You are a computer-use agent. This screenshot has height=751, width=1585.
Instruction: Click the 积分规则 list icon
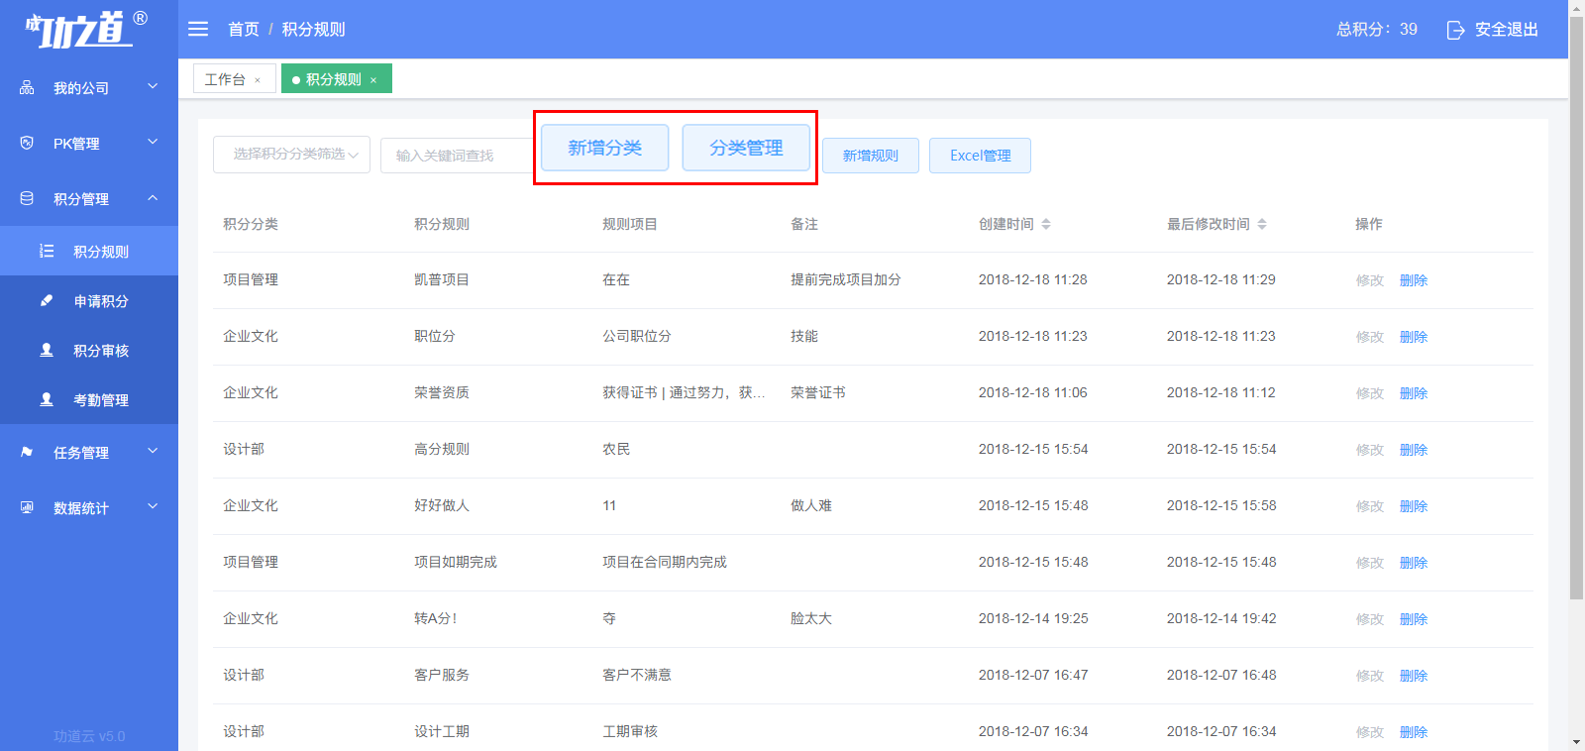tap(46, 251)
